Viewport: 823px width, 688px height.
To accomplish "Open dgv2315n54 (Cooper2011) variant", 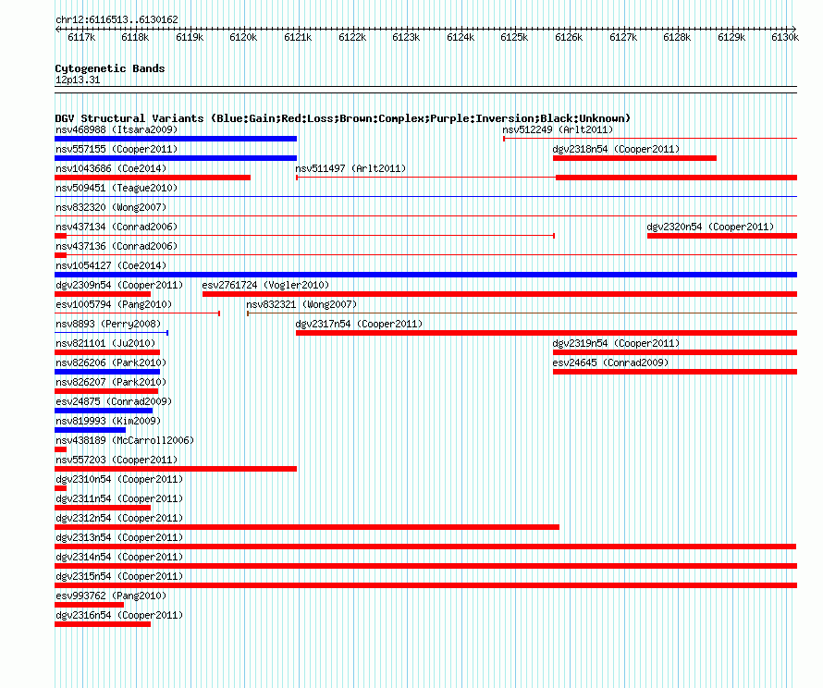I will tap(119, 576).
